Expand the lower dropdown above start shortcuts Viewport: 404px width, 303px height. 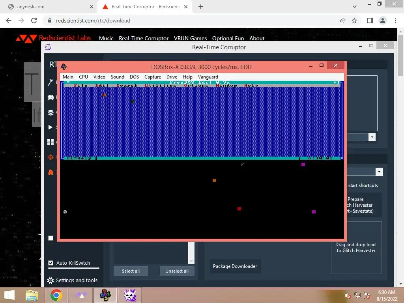[379, 172]
